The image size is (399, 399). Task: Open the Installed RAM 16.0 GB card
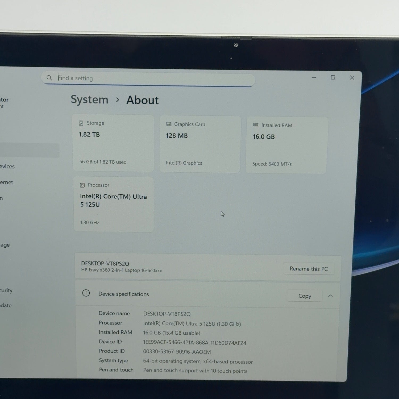tap(287, 145)
